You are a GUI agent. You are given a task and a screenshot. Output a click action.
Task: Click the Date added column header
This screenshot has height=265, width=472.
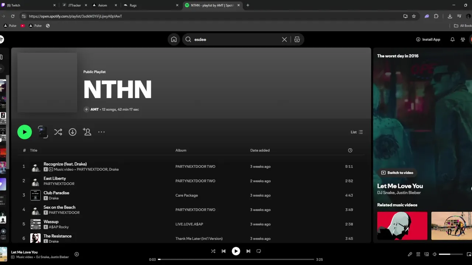pos(260,150)
